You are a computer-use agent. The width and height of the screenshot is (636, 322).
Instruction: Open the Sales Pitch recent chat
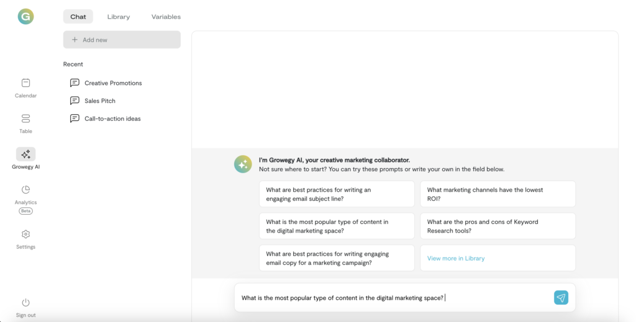99,101
